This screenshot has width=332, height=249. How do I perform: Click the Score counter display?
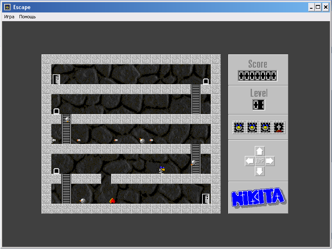pos(257,76)
